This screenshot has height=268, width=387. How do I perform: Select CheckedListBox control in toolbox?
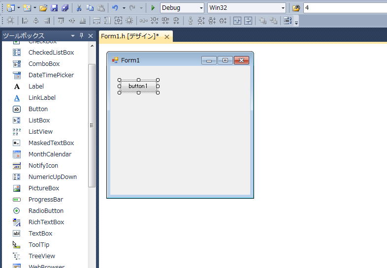click(x=51, y=53)
